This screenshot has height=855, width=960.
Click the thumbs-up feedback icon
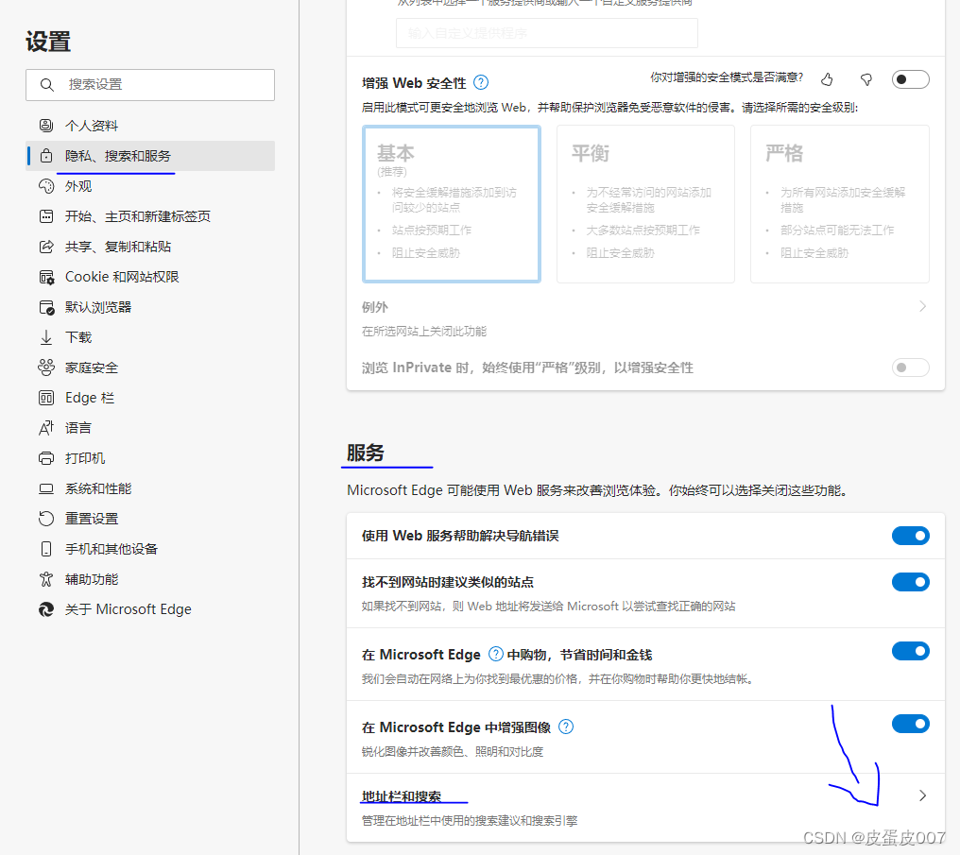coord(827,79)
